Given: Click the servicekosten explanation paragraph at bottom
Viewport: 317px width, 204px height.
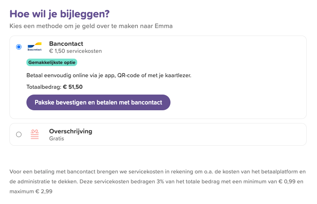Looking at the screenshot, I should point(158,181).
